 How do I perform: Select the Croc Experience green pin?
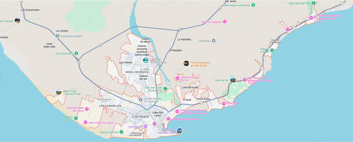click(76, 53)
